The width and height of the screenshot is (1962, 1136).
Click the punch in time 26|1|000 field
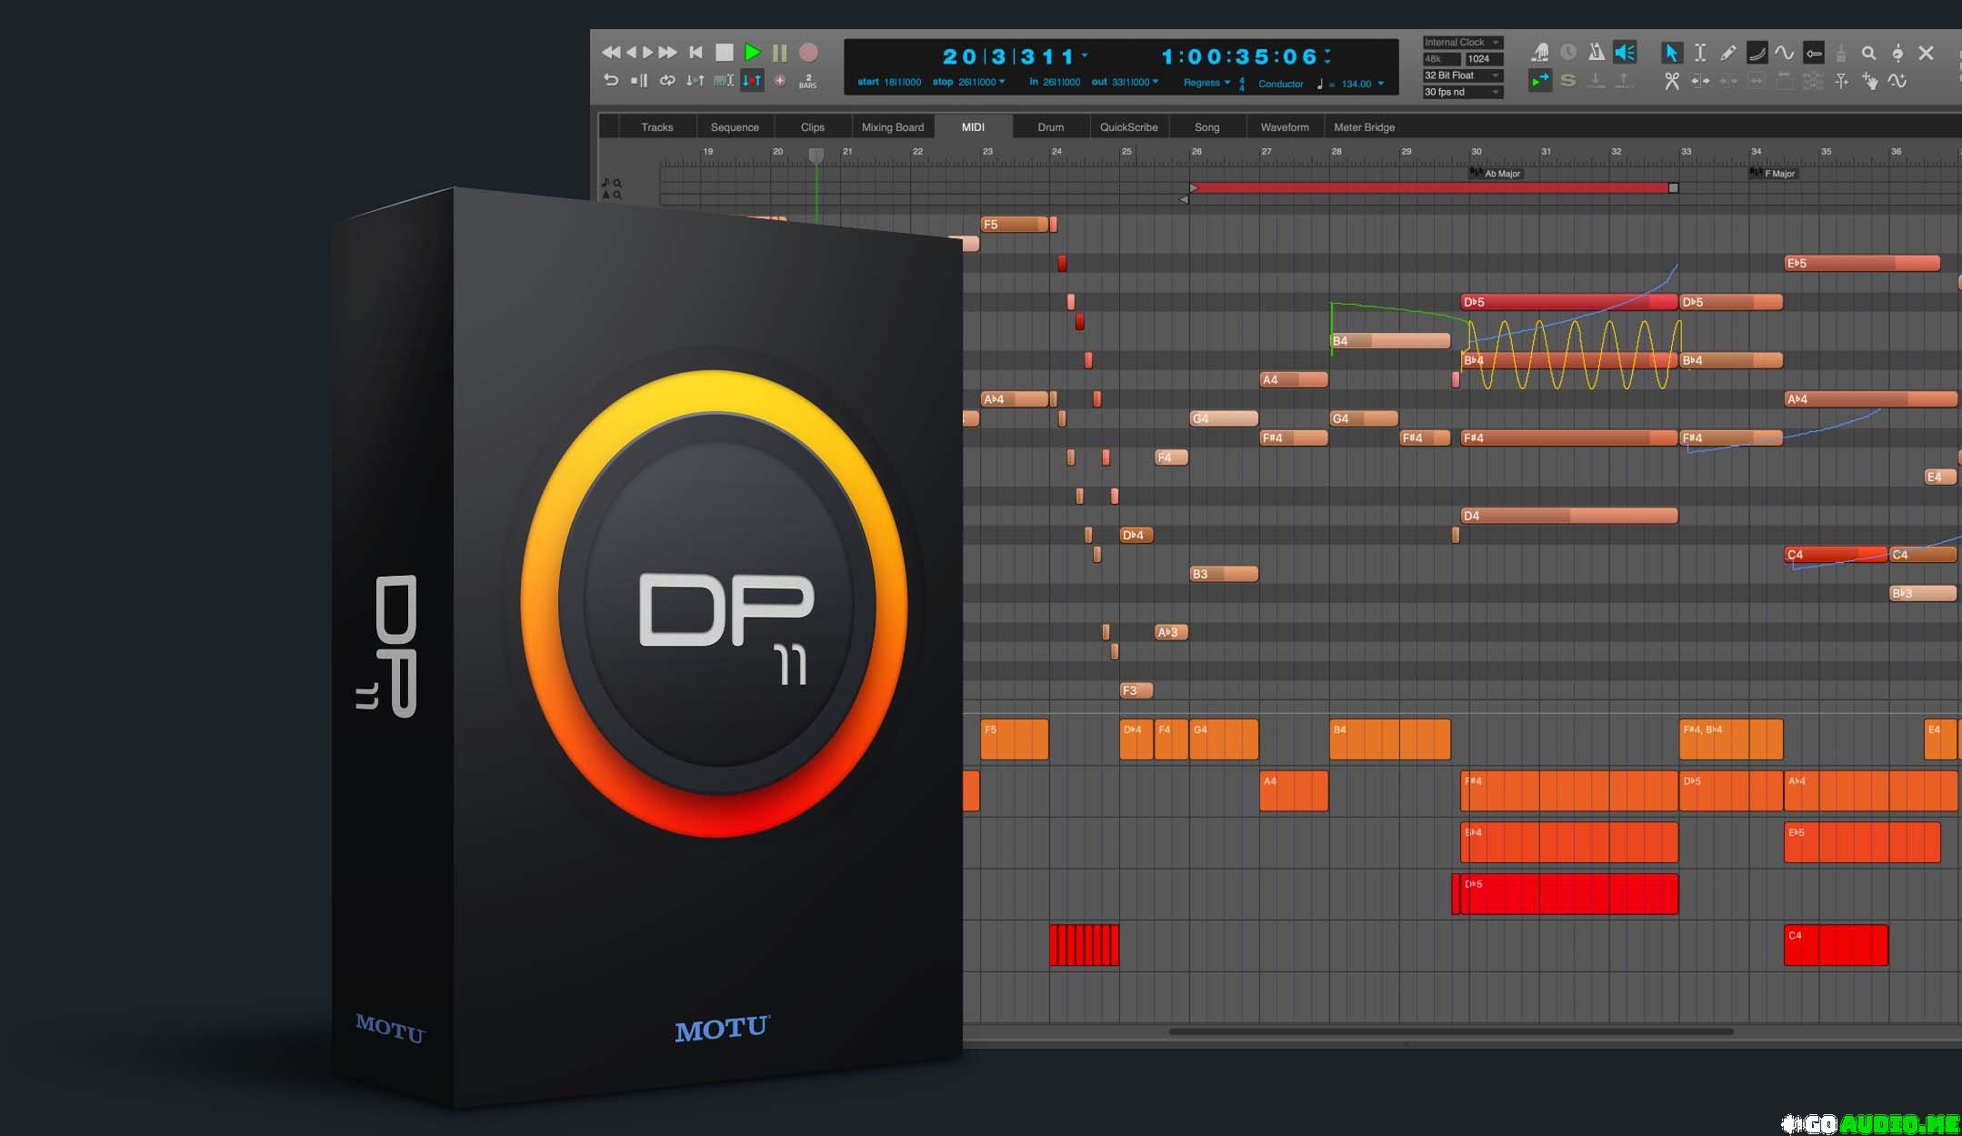(x=1061, y=82)
